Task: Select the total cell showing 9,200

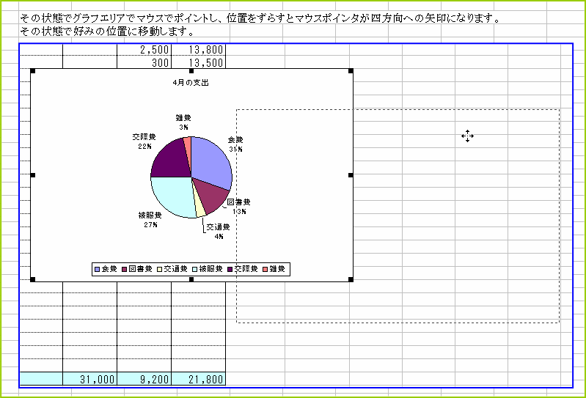Action: coord(144,379)
